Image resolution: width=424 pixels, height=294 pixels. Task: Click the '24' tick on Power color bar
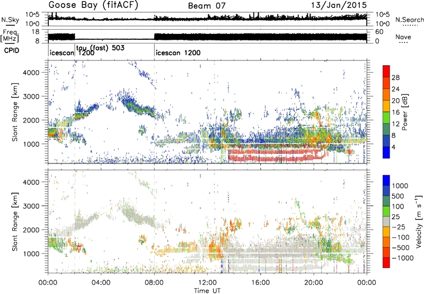tap(395, 89)
